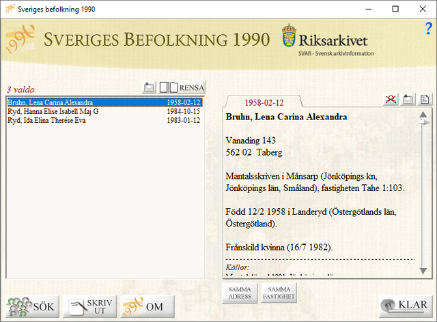This screenshot has width=437, height=322.
Task: Click the 1990 logo in header
Action: coord(20,39)
